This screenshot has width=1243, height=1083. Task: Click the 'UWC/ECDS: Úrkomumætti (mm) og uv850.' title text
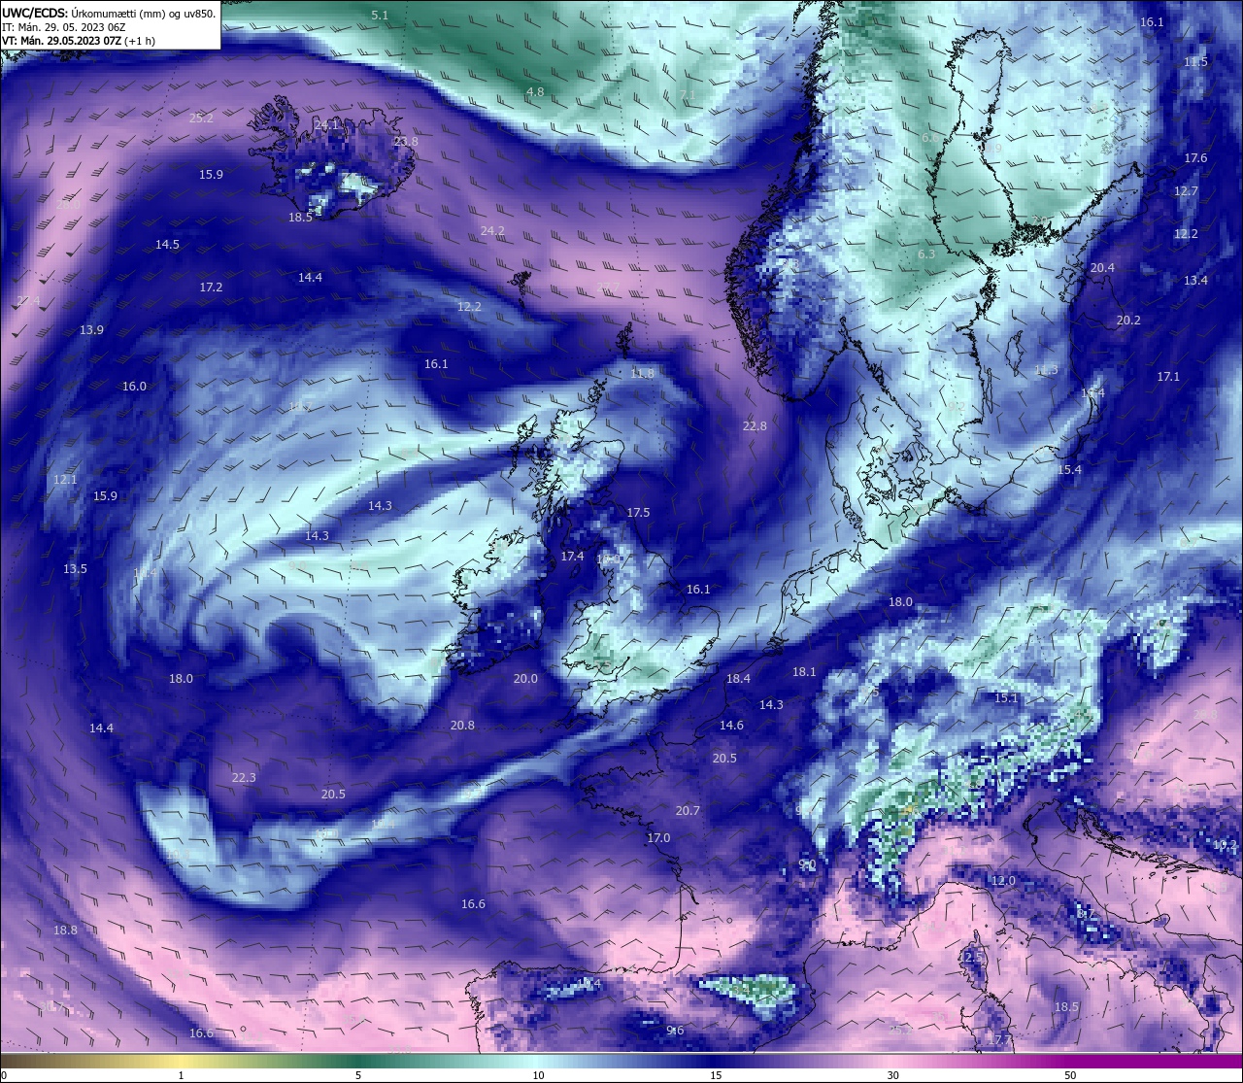(109, 14)
